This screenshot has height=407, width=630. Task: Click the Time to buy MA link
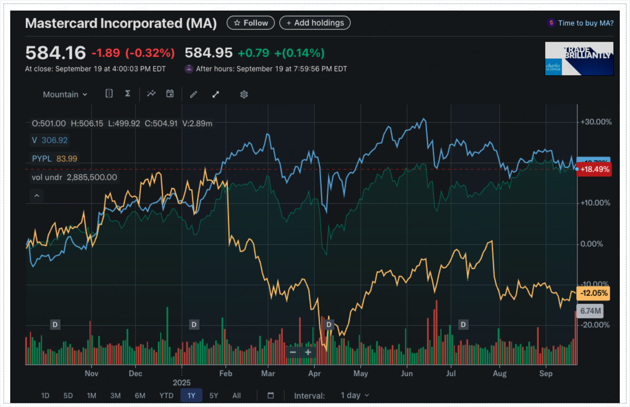(585, 23)
